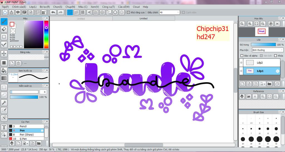Select the rectangular Selection tool
Image resolution: width=285 pixels, height=152 pixels.
point(4,87)
